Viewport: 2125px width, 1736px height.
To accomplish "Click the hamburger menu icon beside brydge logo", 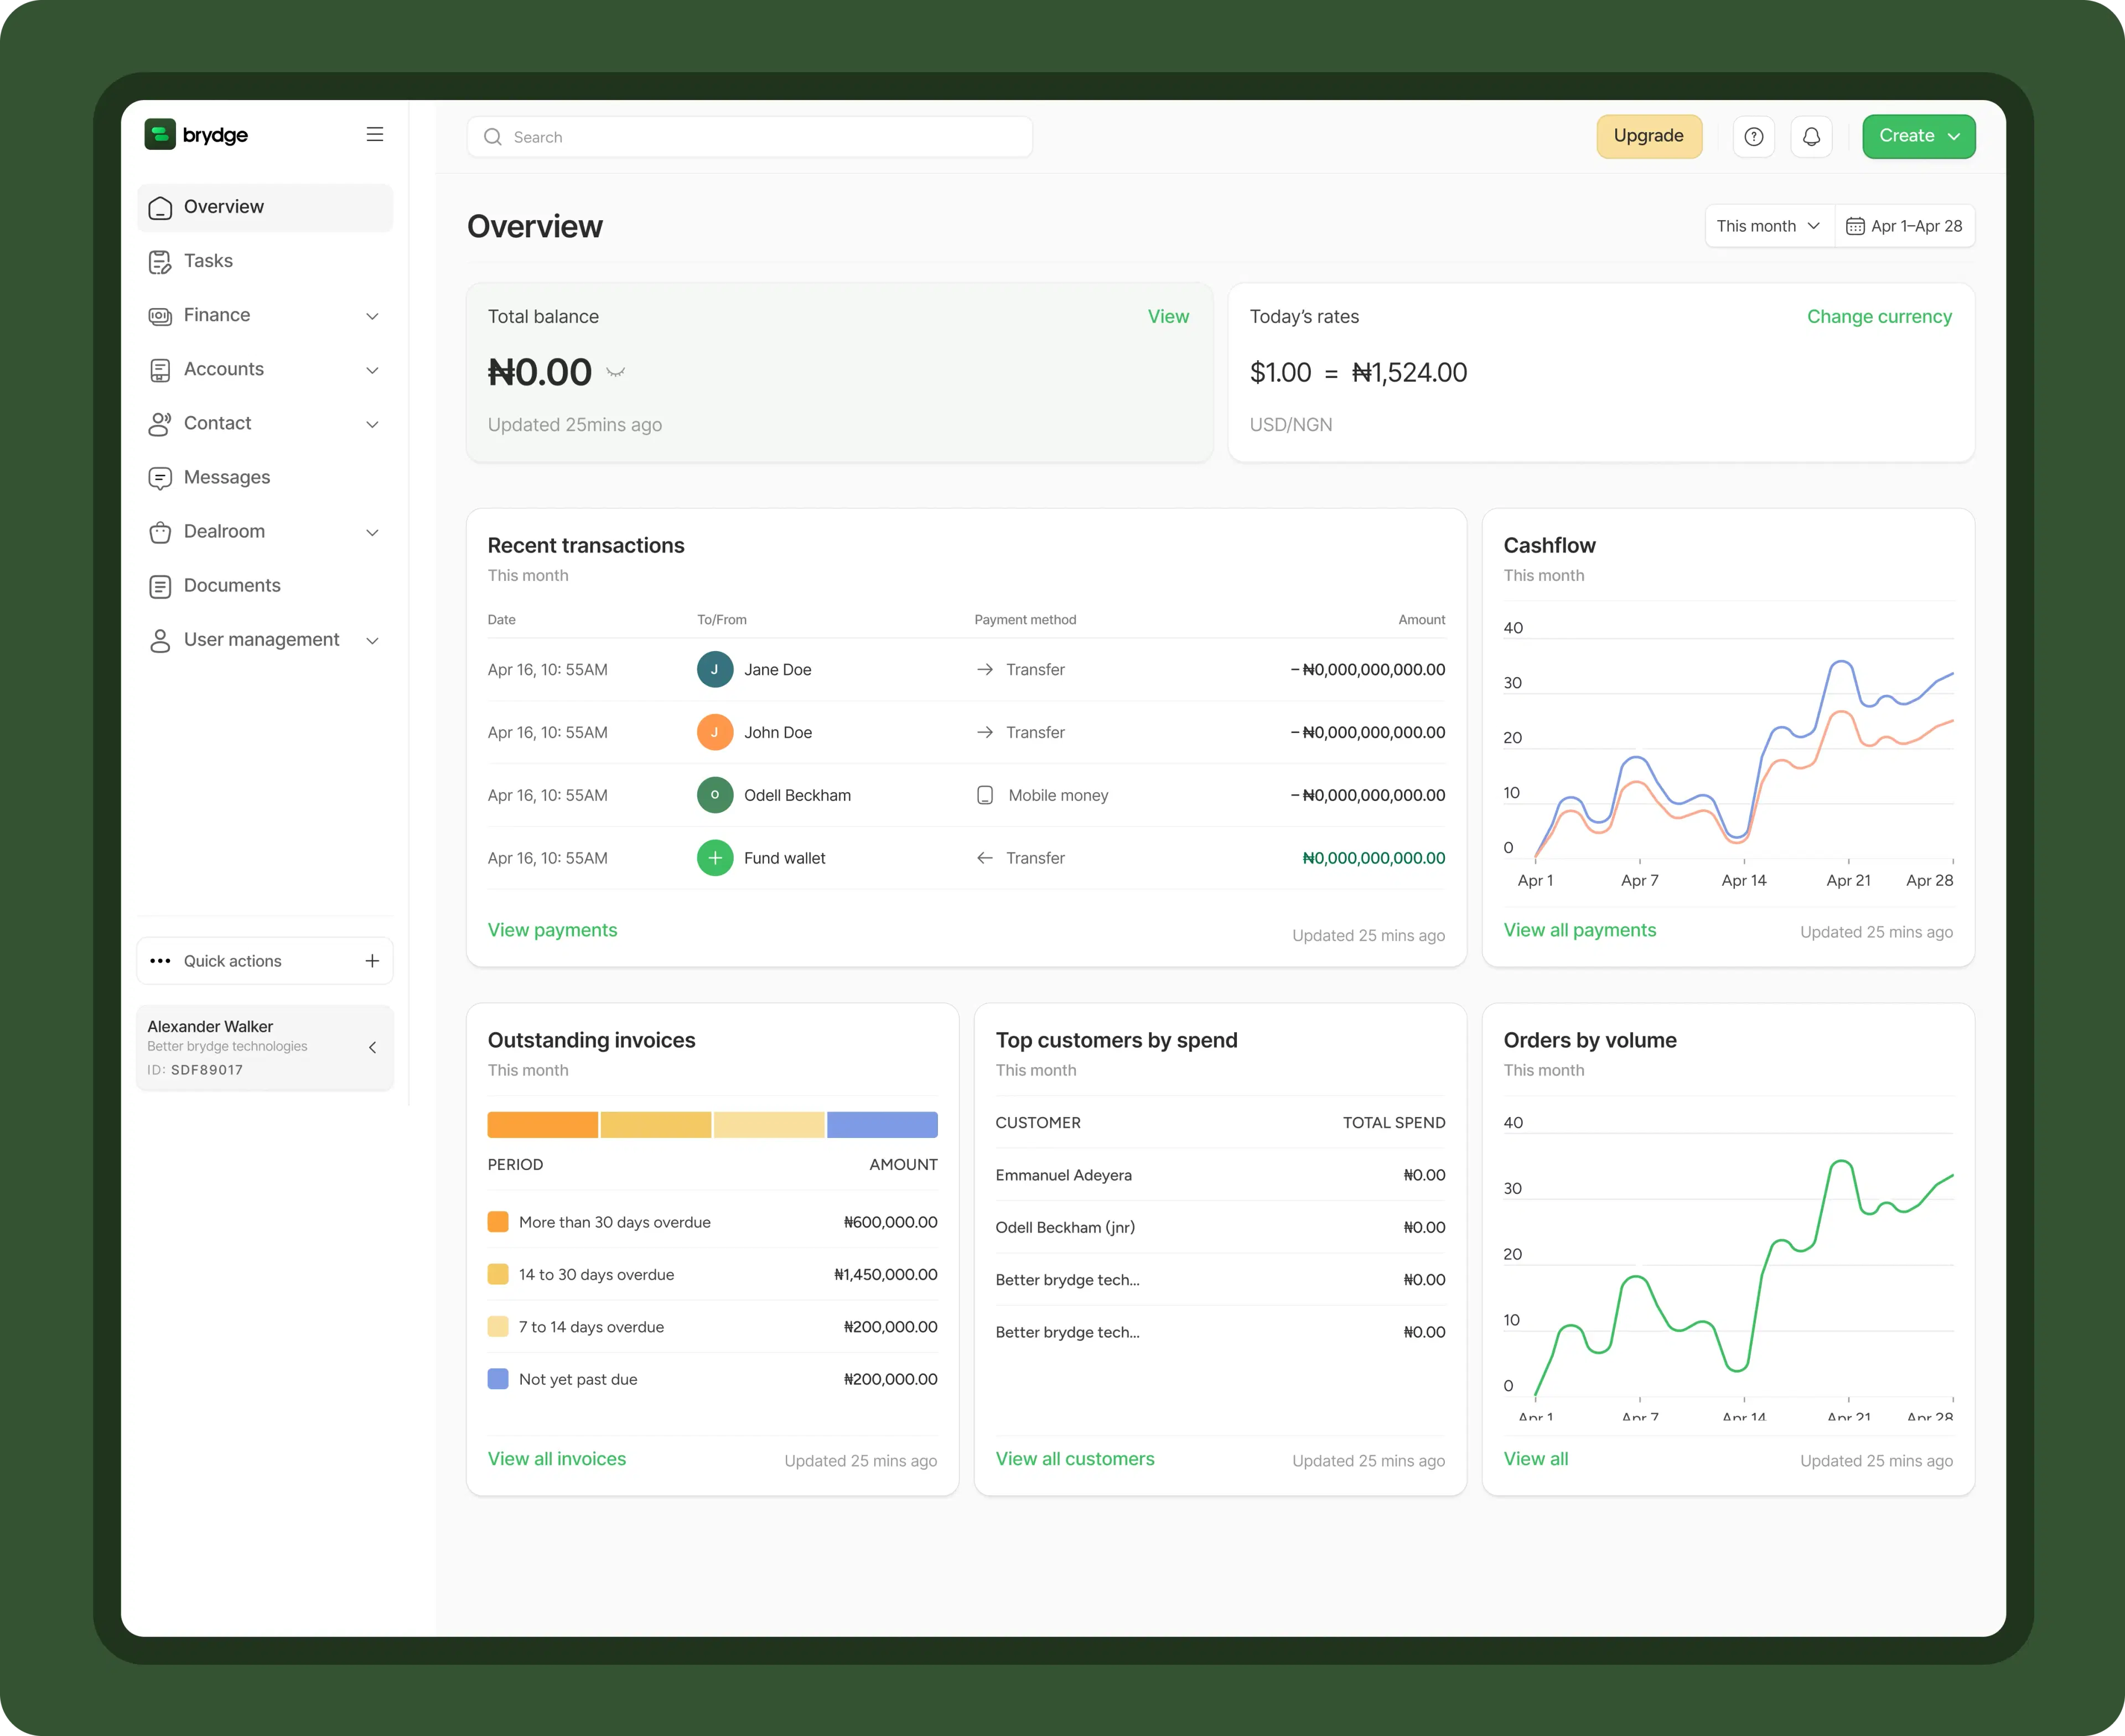I will 374,134.
